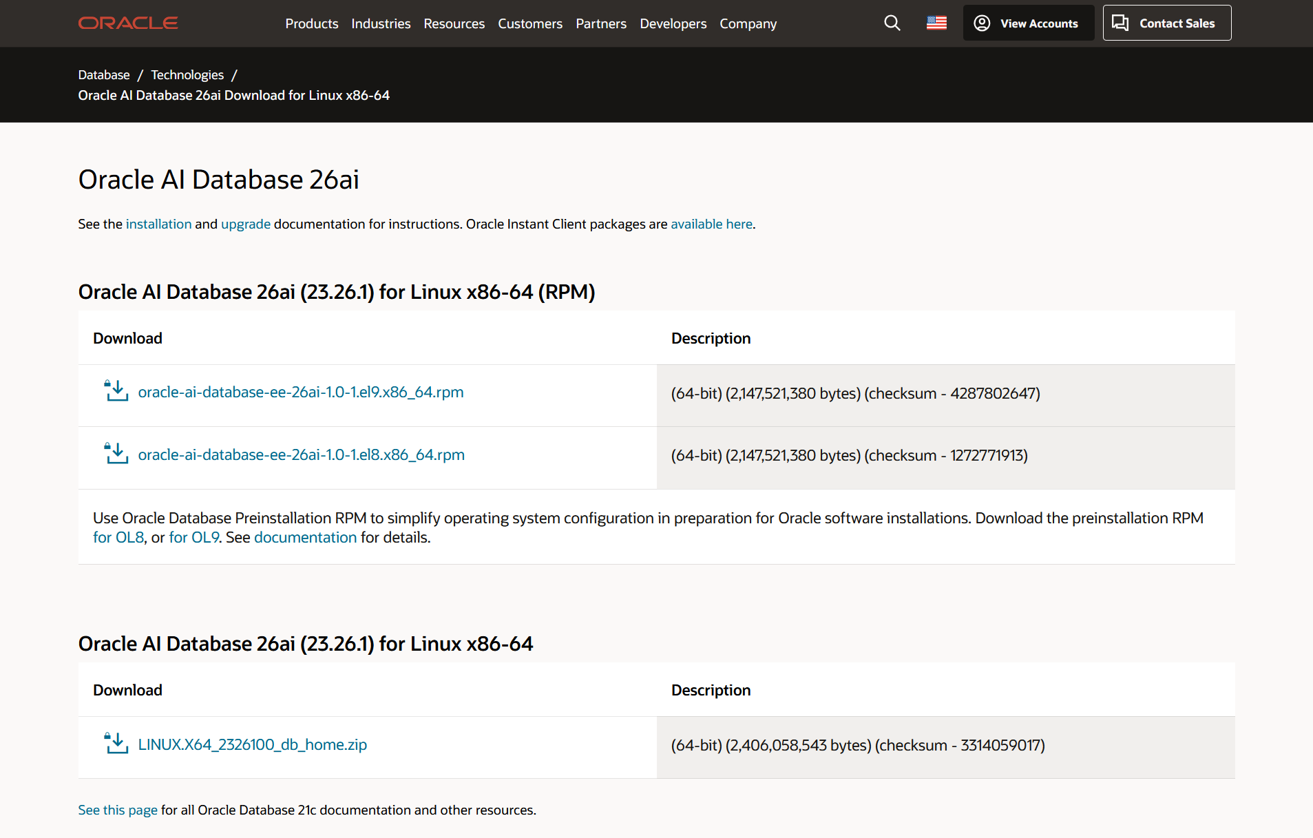This screenshot has height=838, width=1313.
Task: Expand the Resources menu
Action: point(454,23)
